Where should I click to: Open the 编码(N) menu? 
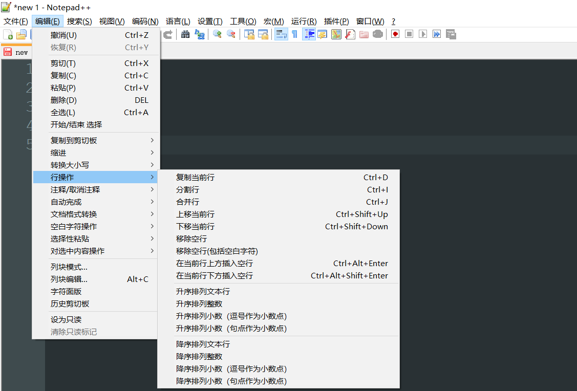click(x=145, y=21)
